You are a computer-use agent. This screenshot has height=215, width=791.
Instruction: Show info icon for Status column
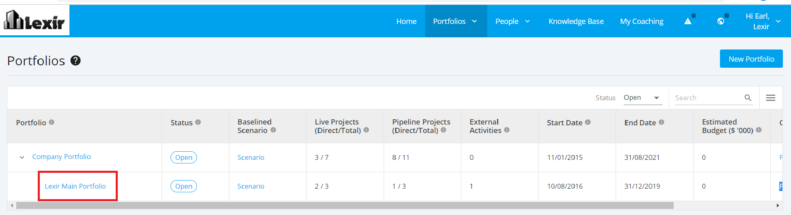click(x=198, y=122)
